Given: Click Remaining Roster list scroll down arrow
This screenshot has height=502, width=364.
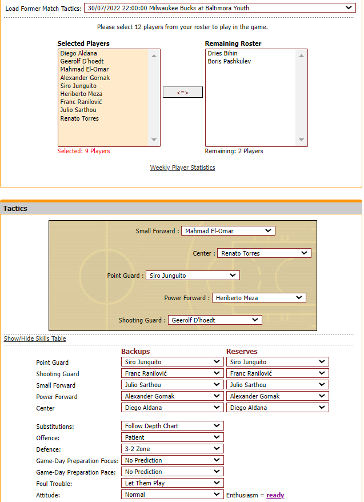Looking at the screenshot, I should [x=301, y=140].
